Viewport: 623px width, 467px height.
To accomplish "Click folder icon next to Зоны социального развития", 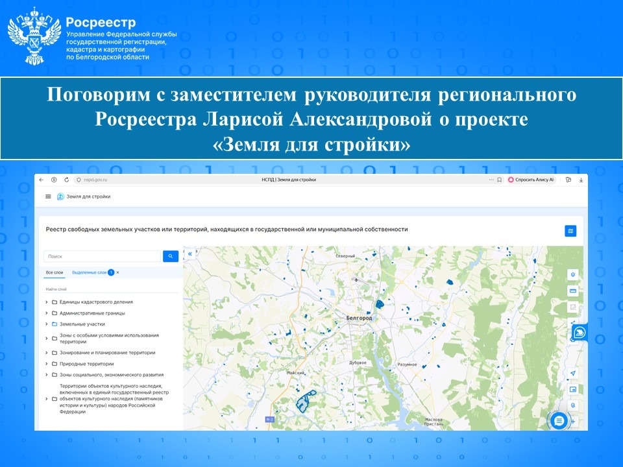I will [55, 375].
